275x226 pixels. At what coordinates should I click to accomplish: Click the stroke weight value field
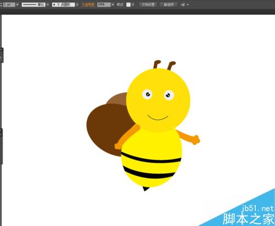[9, 4]
